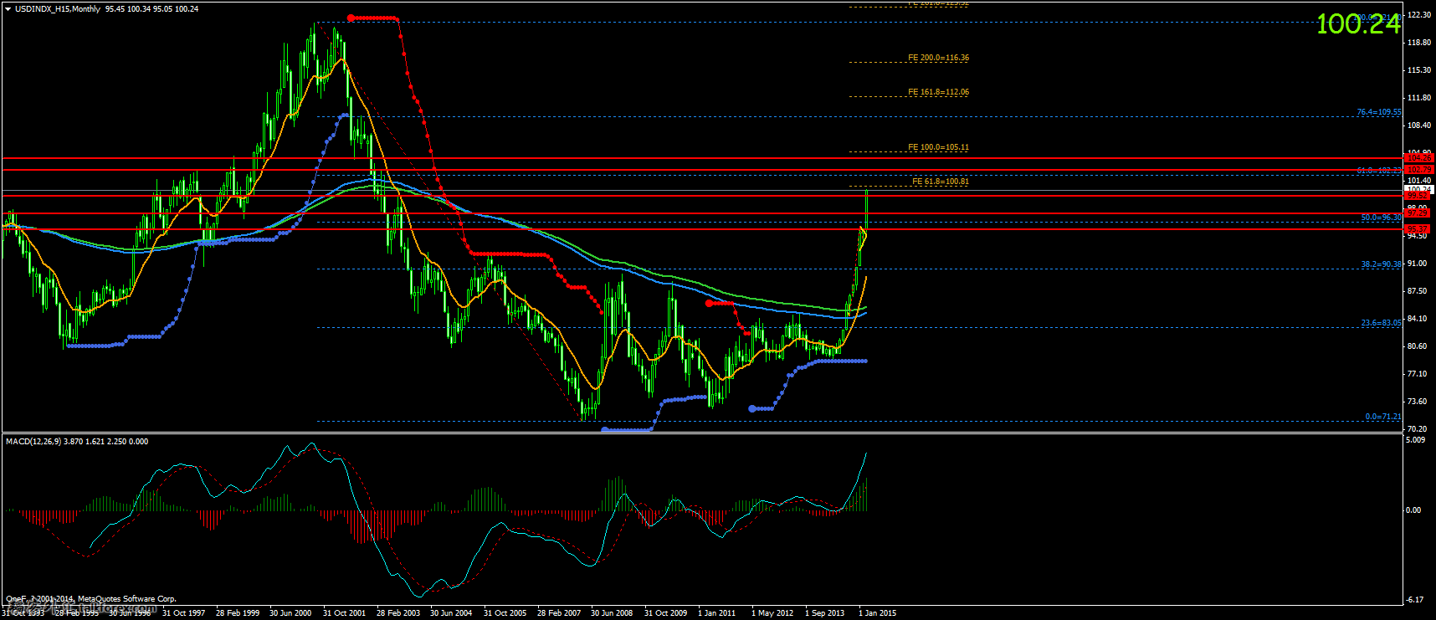The image size is (1436, 620).
Task: Click the large green 100.24 price label
Action: click(x=1358, y=23)
